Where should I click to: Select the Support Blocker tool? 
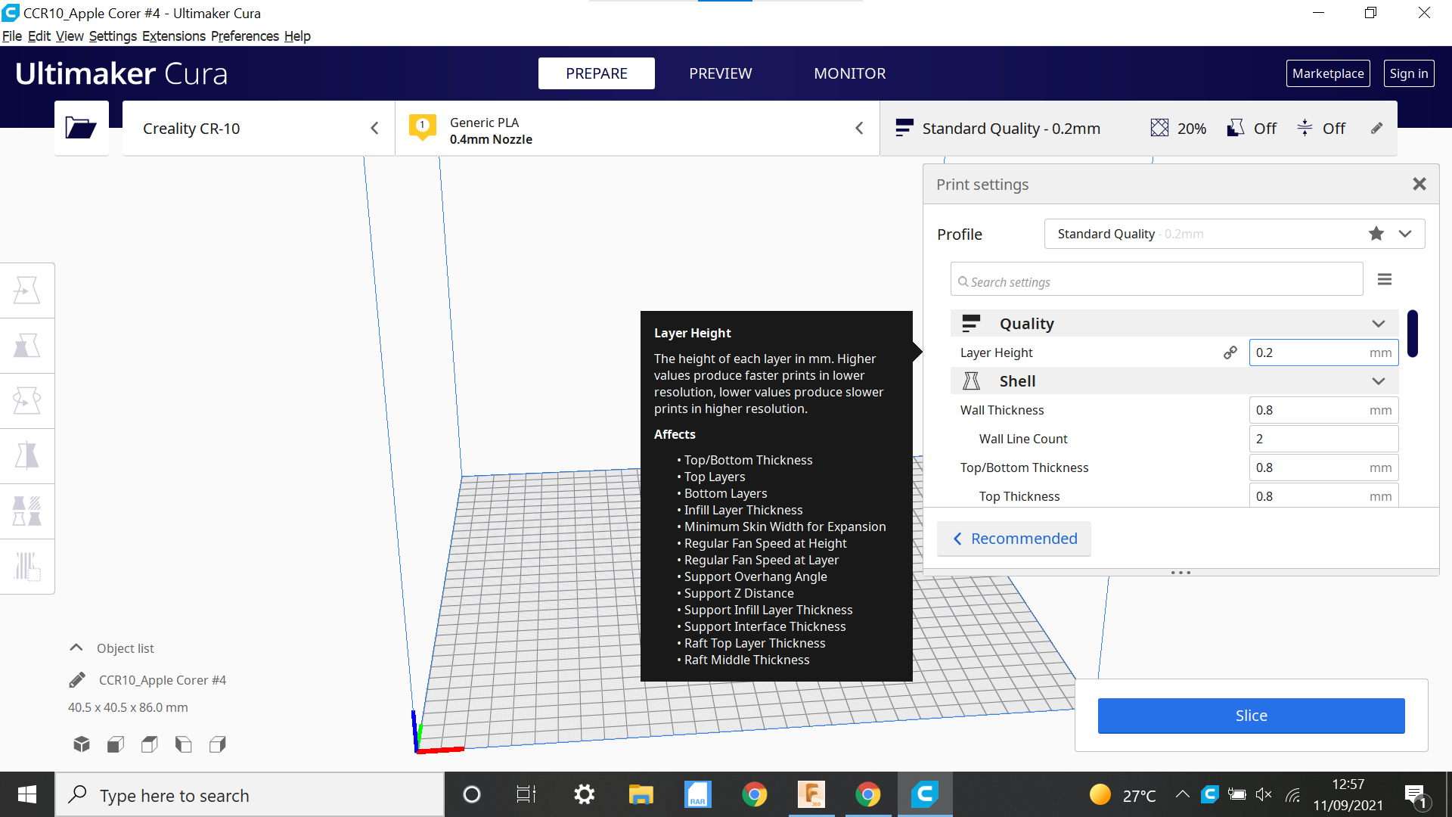(x=27, y=567)
